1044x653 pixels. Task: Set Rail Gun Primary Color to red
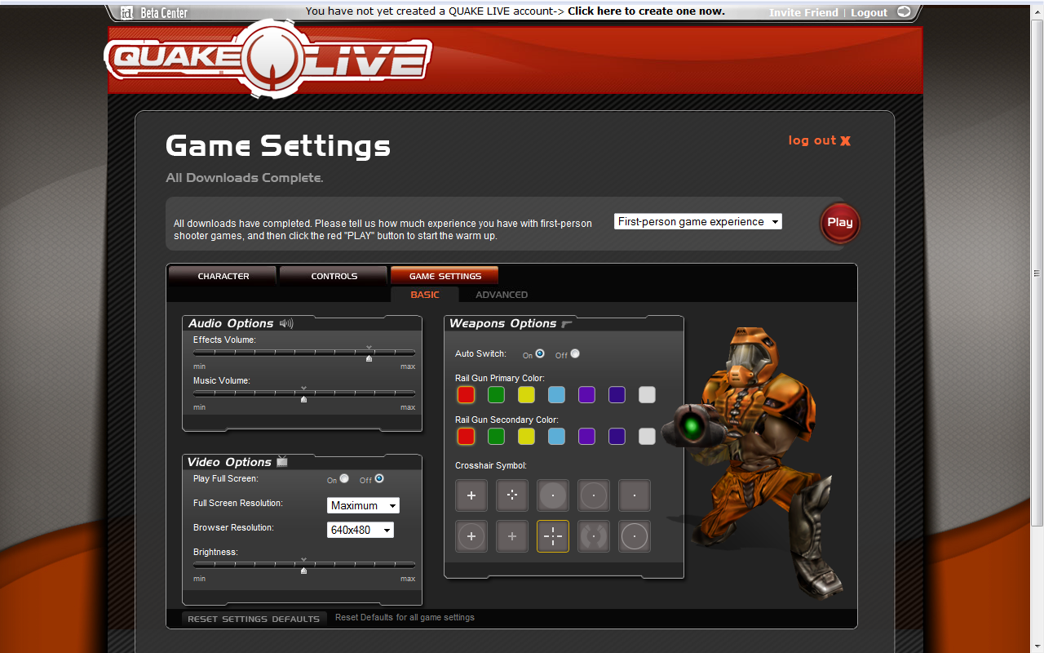pos(466,395)
